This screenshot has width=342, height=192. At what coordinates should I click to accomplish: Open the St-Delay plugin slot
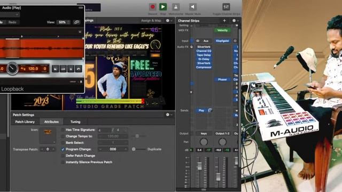204,59
